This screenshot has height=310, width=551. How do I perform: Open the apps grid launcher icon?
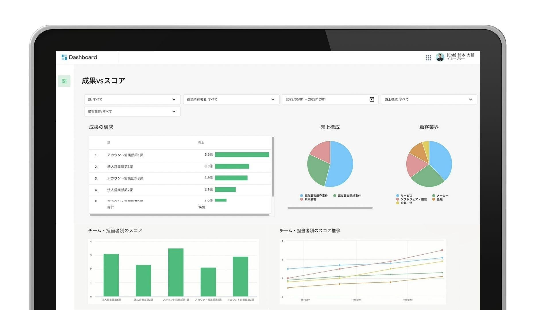click(x=428, y=58)
